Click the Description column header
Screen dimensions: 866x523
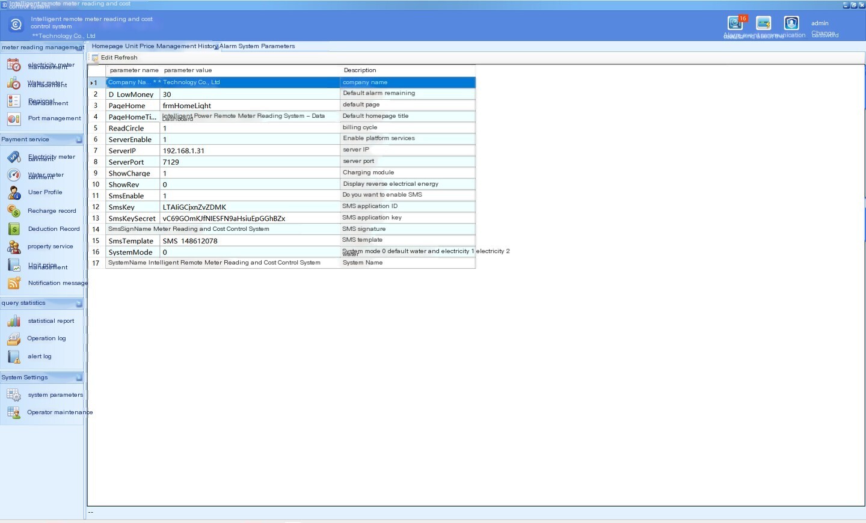coord(408,70)
